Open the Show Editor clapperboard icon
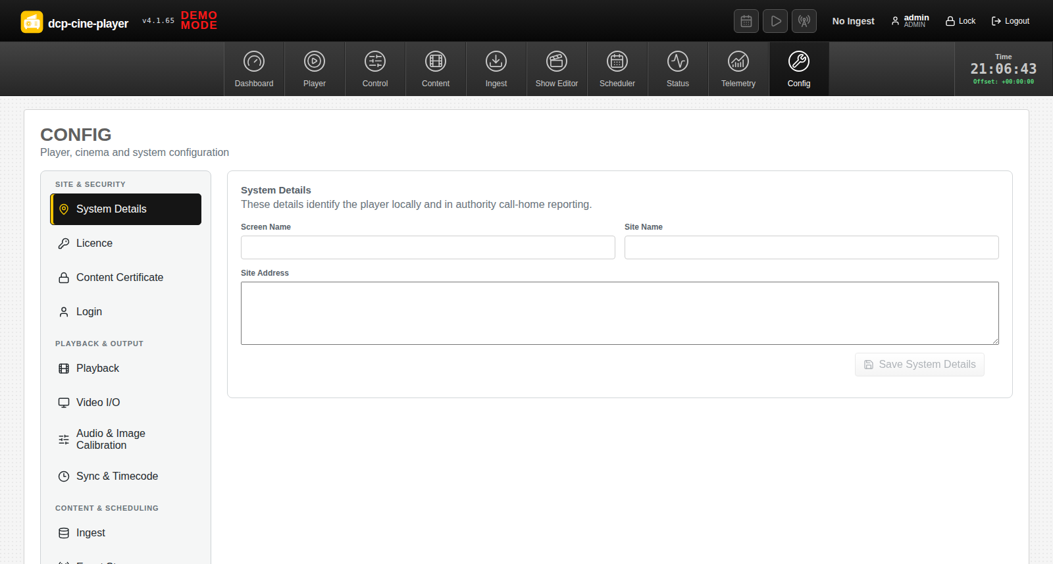This screenshot has width=1053, height=564. pos(557,61)
